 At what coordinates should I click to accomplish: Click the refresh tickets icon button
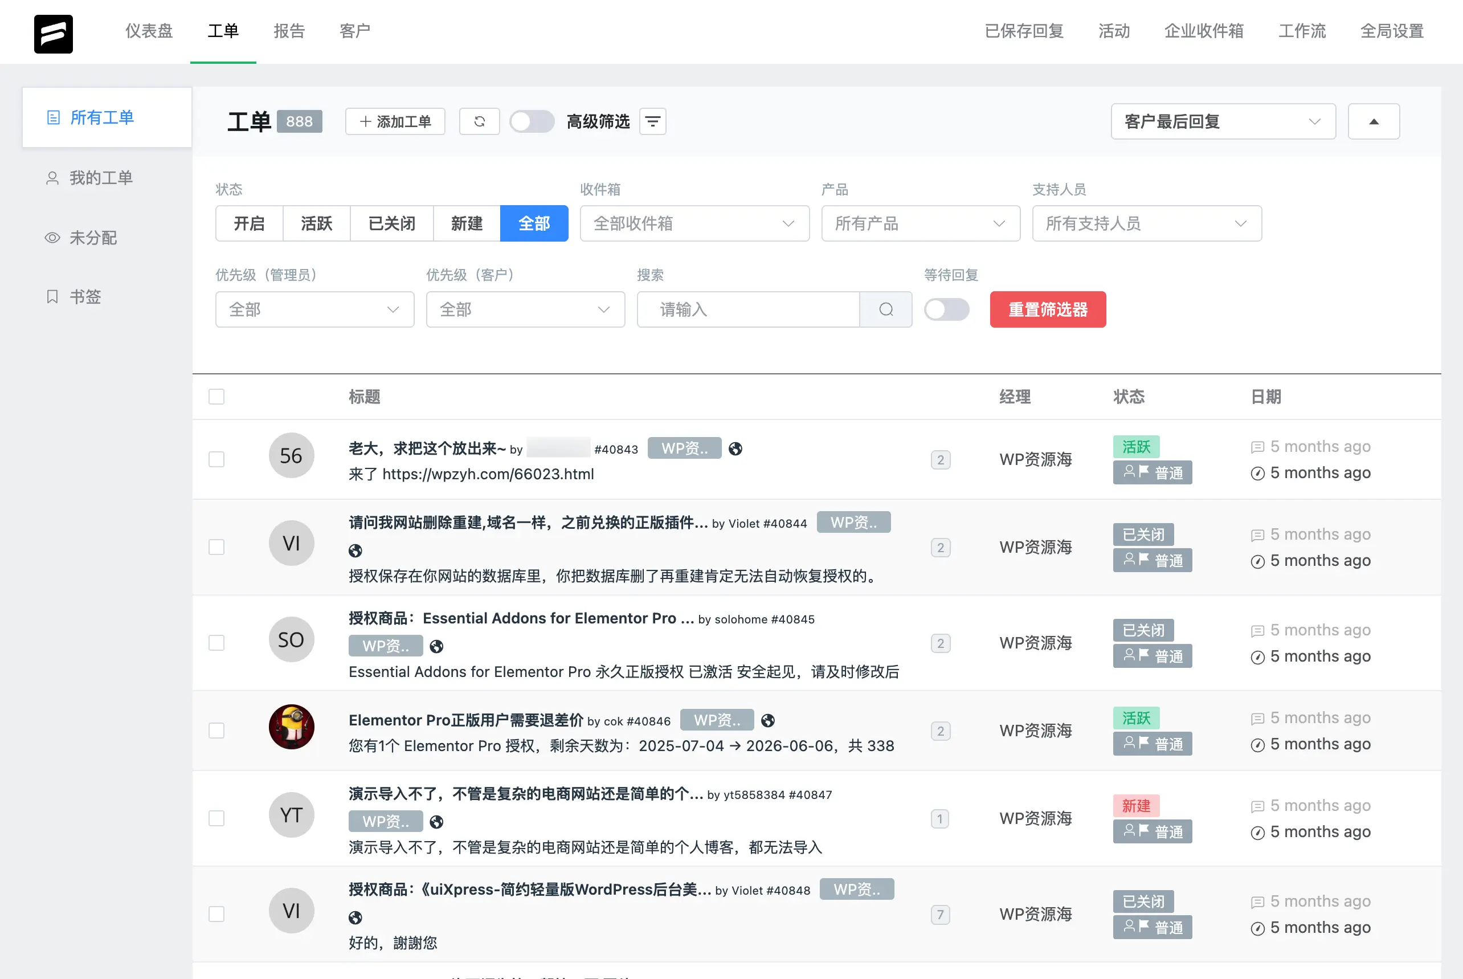[479, 121]
